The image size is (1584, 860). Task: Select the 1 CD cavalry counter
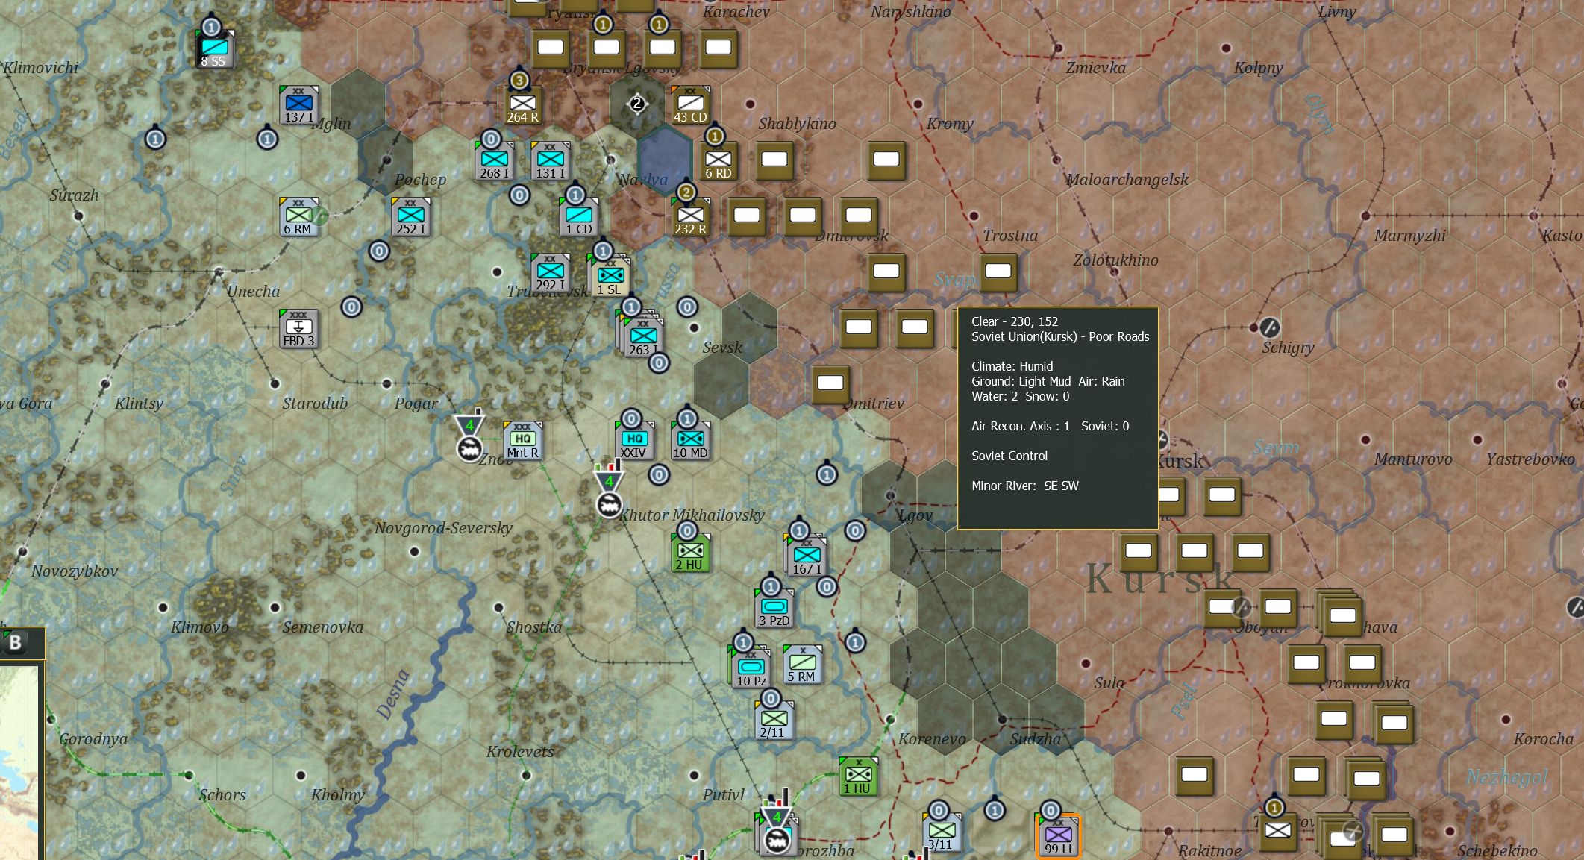click(x=578, y=217)
